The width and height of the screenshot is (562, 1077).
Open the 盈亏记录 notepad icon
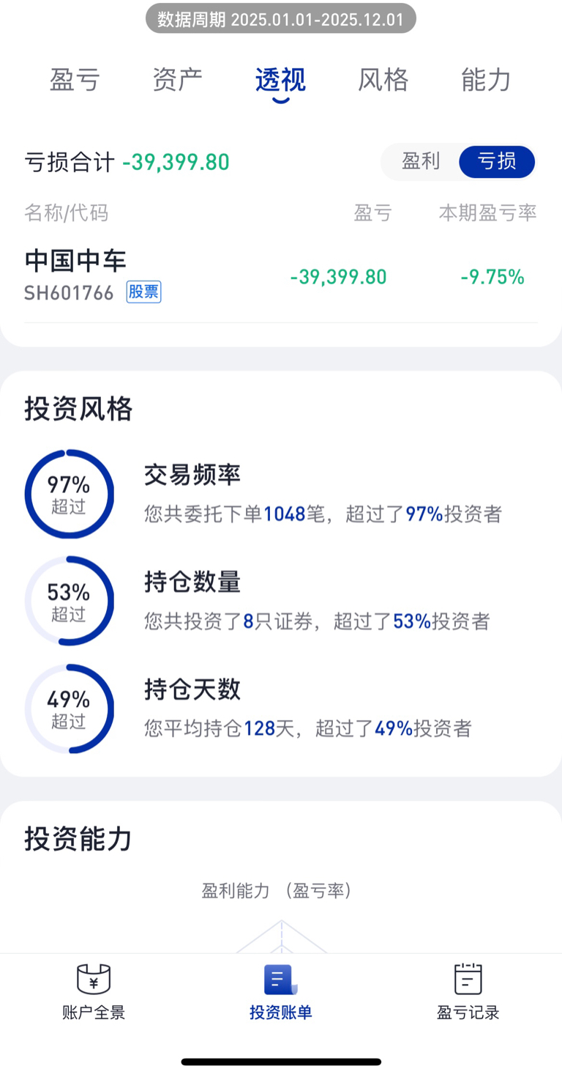click(468, 979)
